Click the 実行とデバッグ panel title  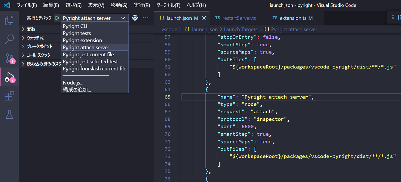tap(39, 18)
